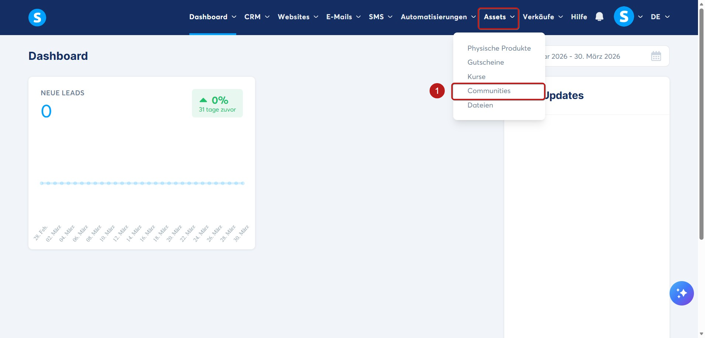Click the 16. März axis label on the chart

pos(147,233)
